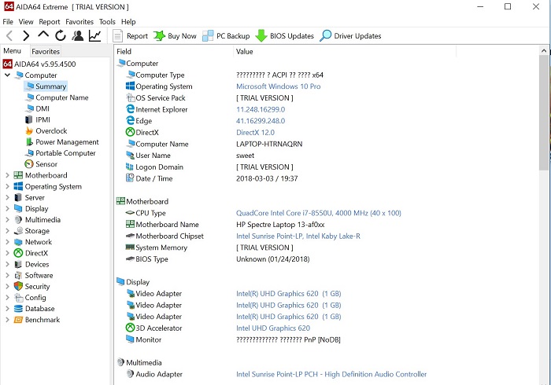Viewport: 551px width, 385px height.
Task: Collapse the Computer tree node
Action: [x=7, y=75]
